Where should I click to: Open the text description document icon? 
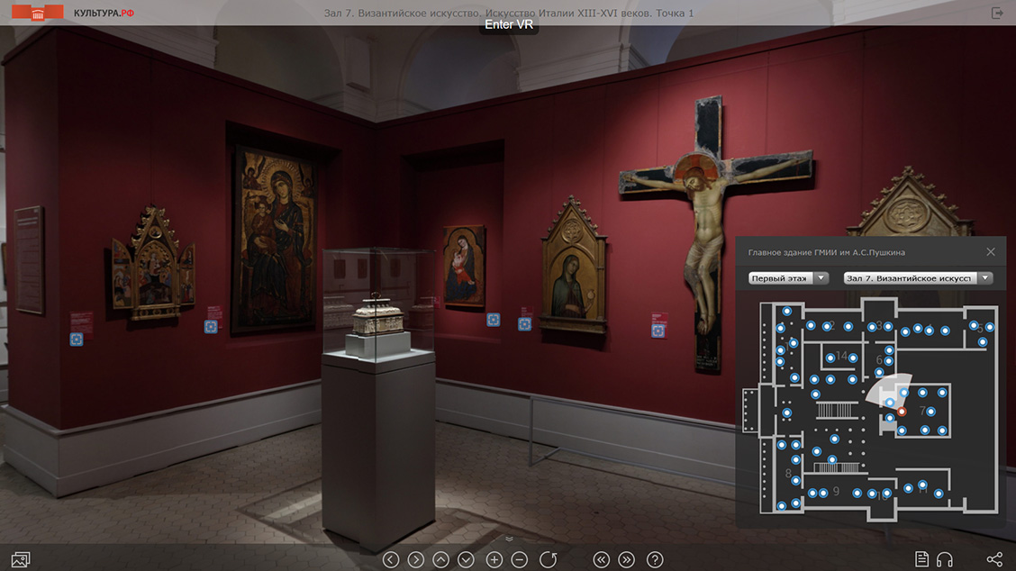pyautogui.click(x=921, y=559)
